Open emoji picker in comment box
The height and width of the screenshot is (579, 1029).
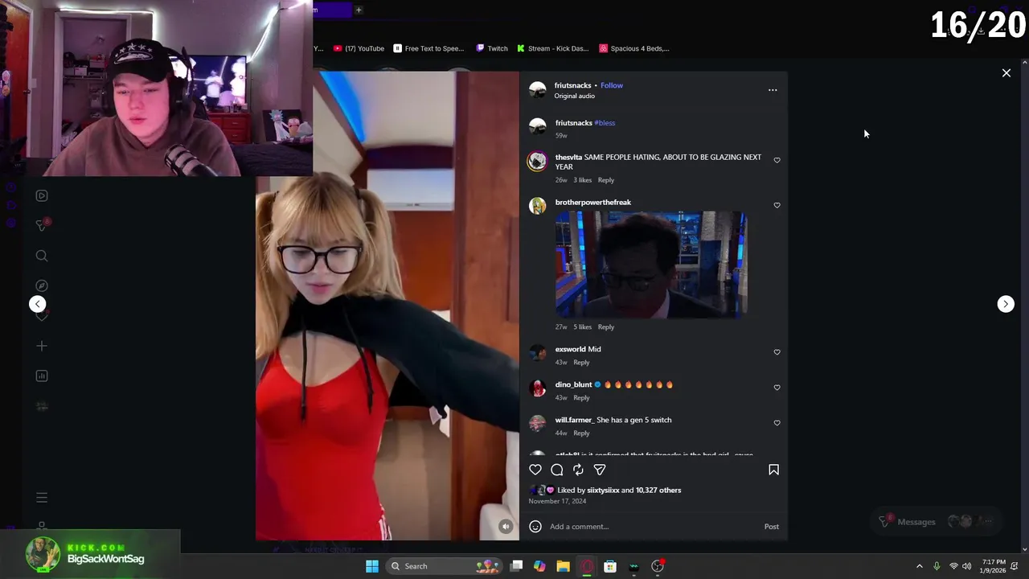click(535, 527)
